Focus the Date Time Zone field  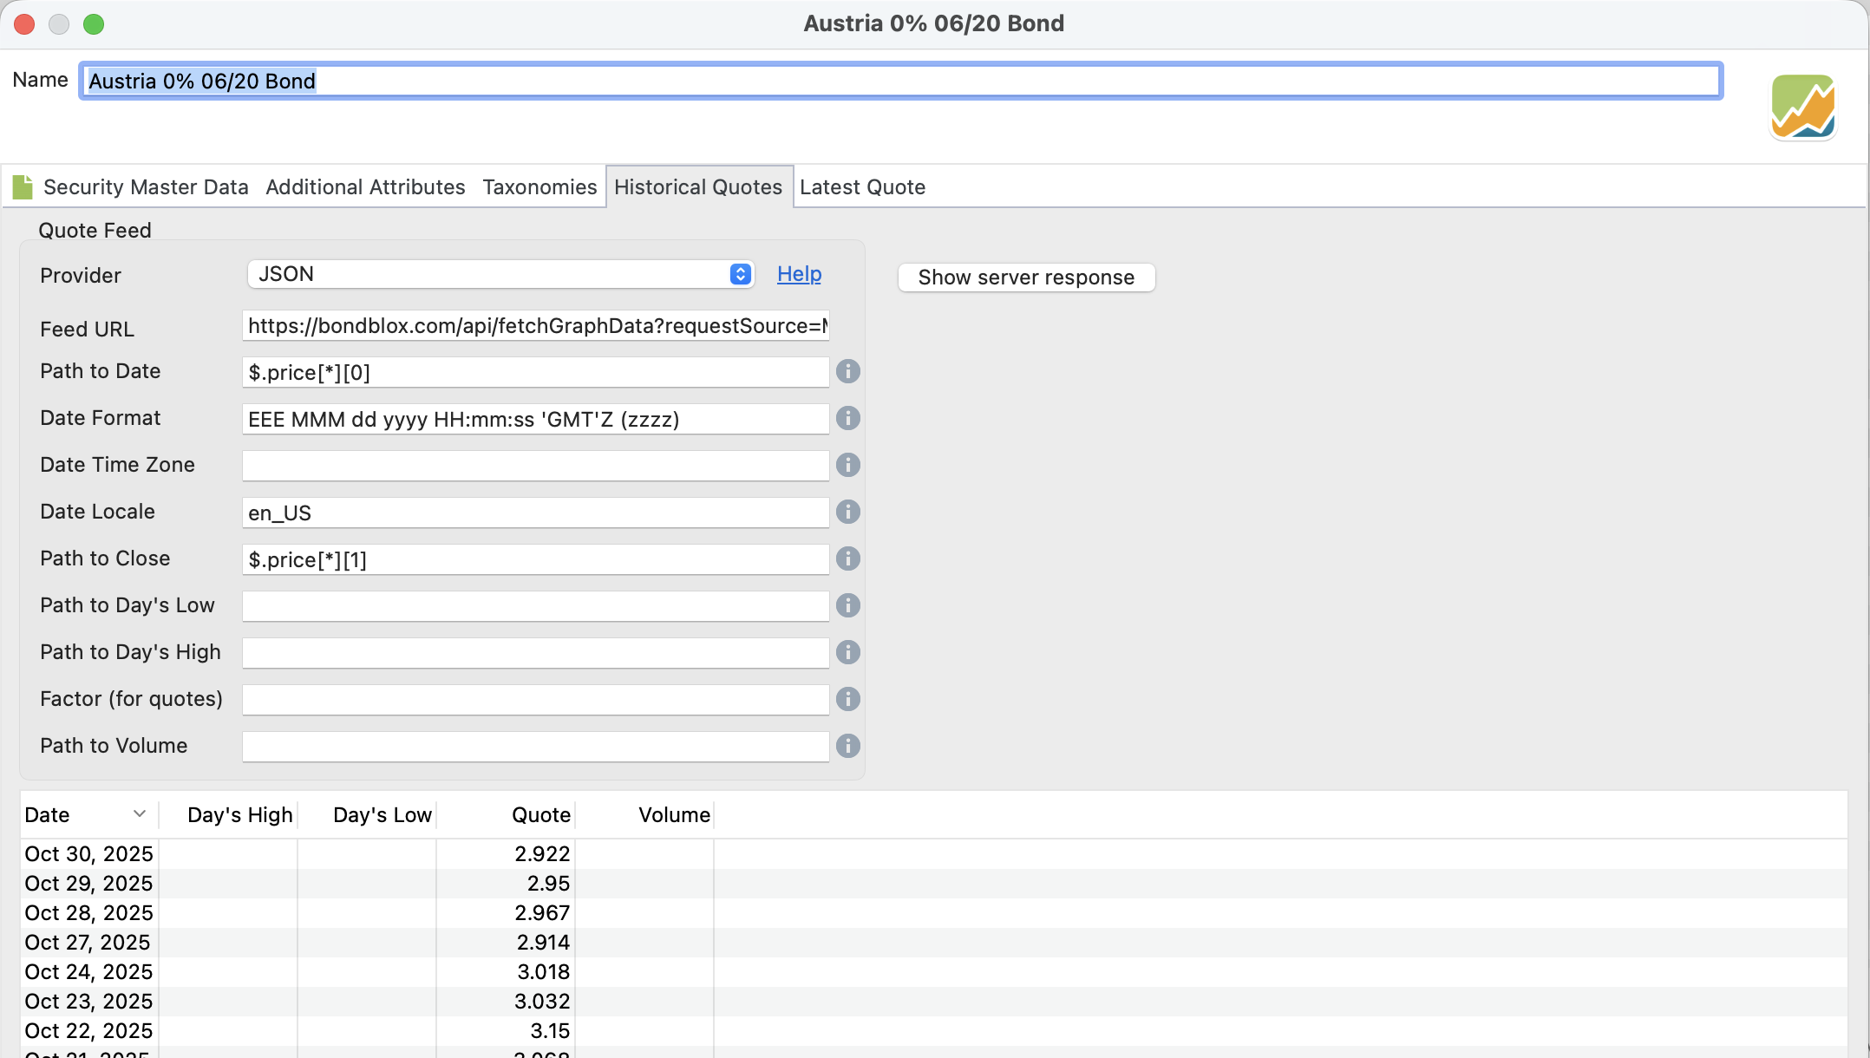pyautogui.click(x=535, y=466)
